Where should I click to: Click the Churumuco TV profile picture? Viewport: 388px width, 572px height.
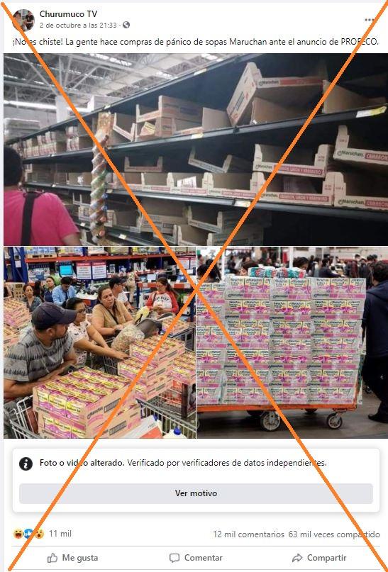click(x=23, y=19)
